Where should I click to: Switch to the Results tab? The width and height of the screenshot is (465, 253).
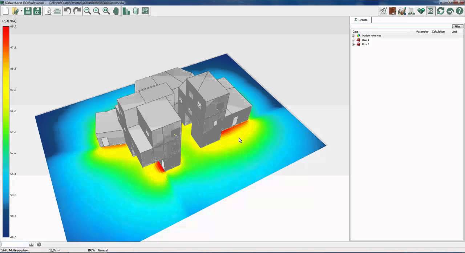coord(361,20)
